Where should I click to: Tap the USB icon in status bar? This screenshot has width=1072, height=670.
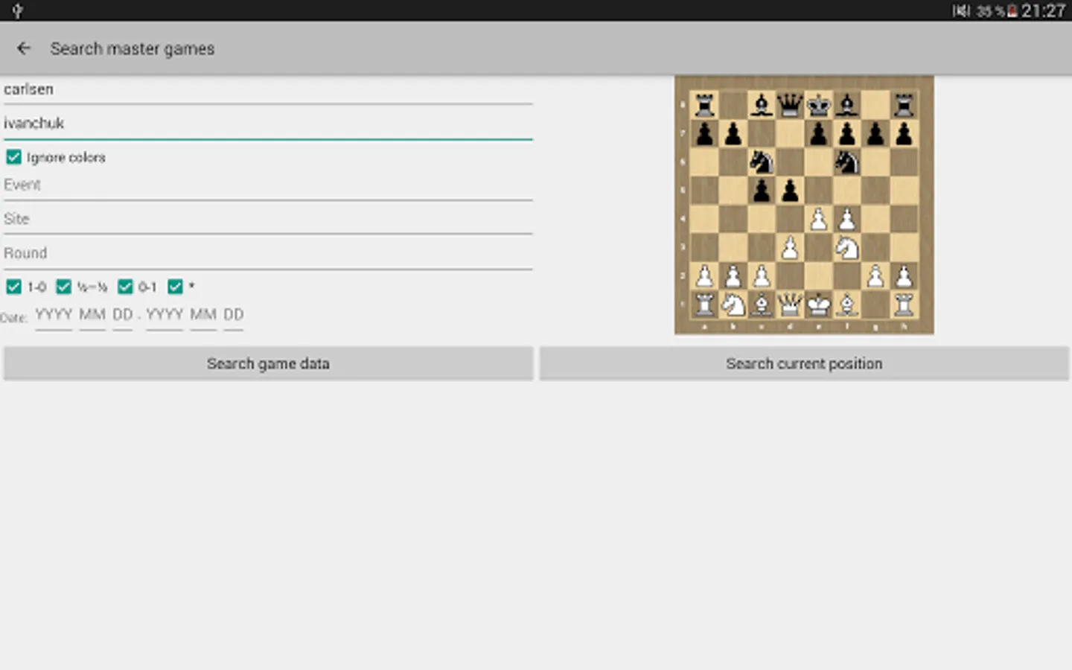point(18,10)
